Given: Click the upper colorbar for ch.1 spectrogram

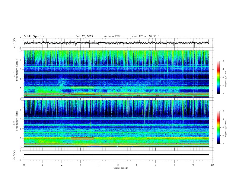Looking at the screenshot, I should (x=218, y=77).
